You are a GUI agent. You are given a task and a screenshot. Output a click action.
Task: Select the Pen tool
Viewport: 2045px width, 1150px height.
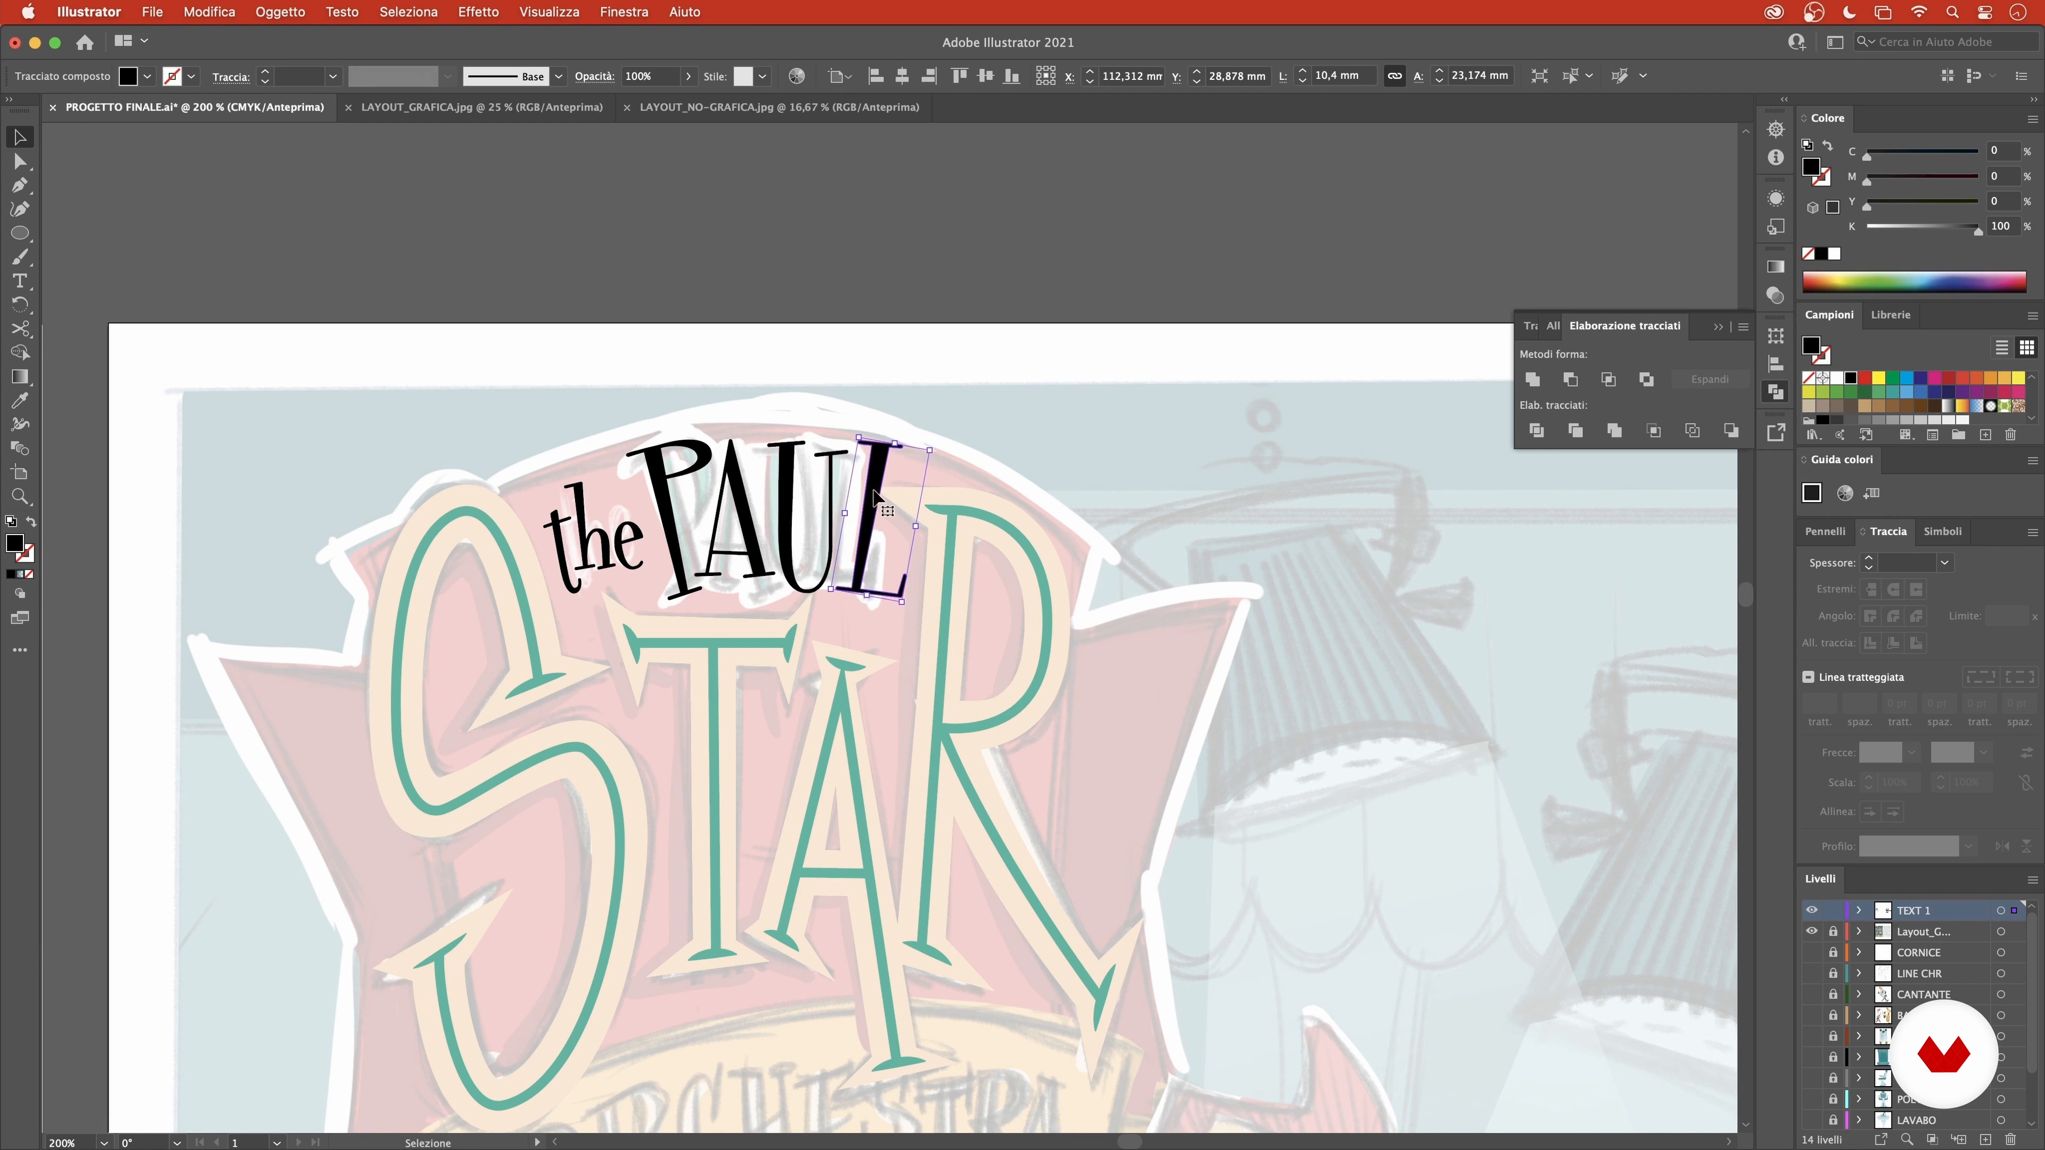coord(20,186)
